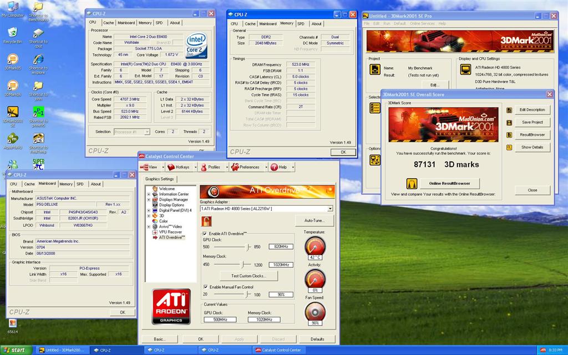Click the Display and CPU Settings monitor icon
The width and height of the screenshot is (568, 355).
(465, 69)
